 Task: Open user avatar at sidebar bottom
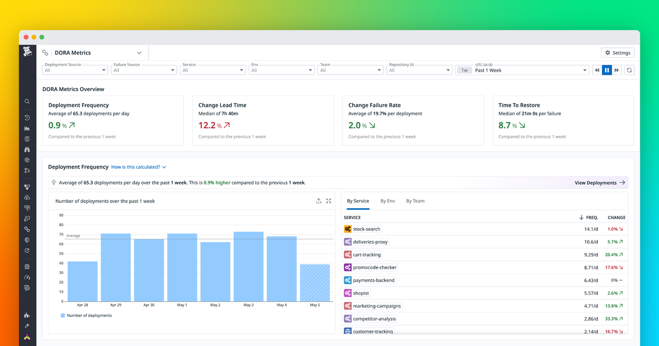point(27,337)
